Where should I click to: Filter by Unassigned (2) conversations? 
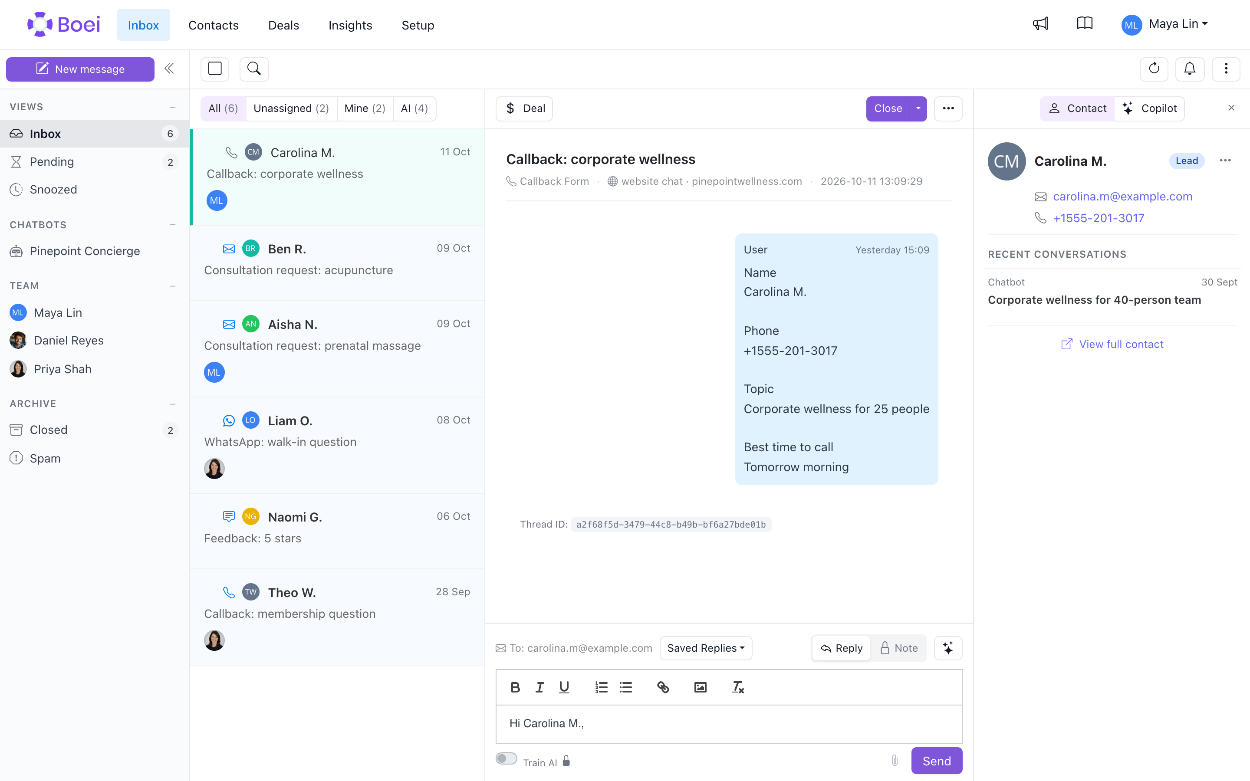coord(291,108)
